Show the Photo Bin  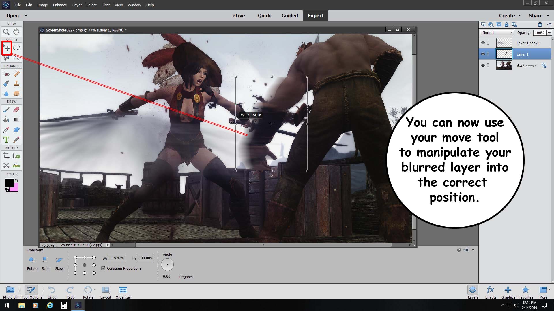tap(11, 292)
